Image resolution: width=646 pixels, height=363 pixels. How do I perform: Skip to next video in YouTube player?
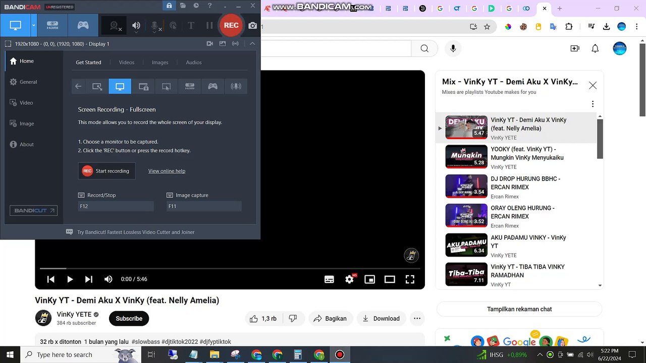[x=89, y=279]
